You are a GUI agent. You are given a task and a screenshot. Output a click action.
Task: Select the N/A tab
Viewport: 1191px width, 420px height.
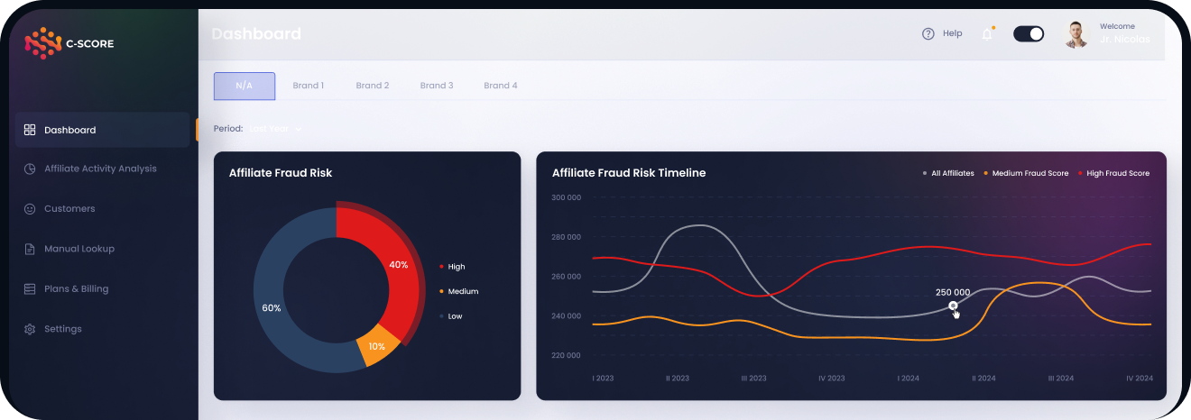tap(244, 86)
